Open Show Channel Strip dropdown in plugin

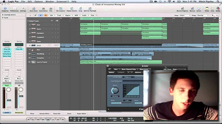(x=129, y=69)
